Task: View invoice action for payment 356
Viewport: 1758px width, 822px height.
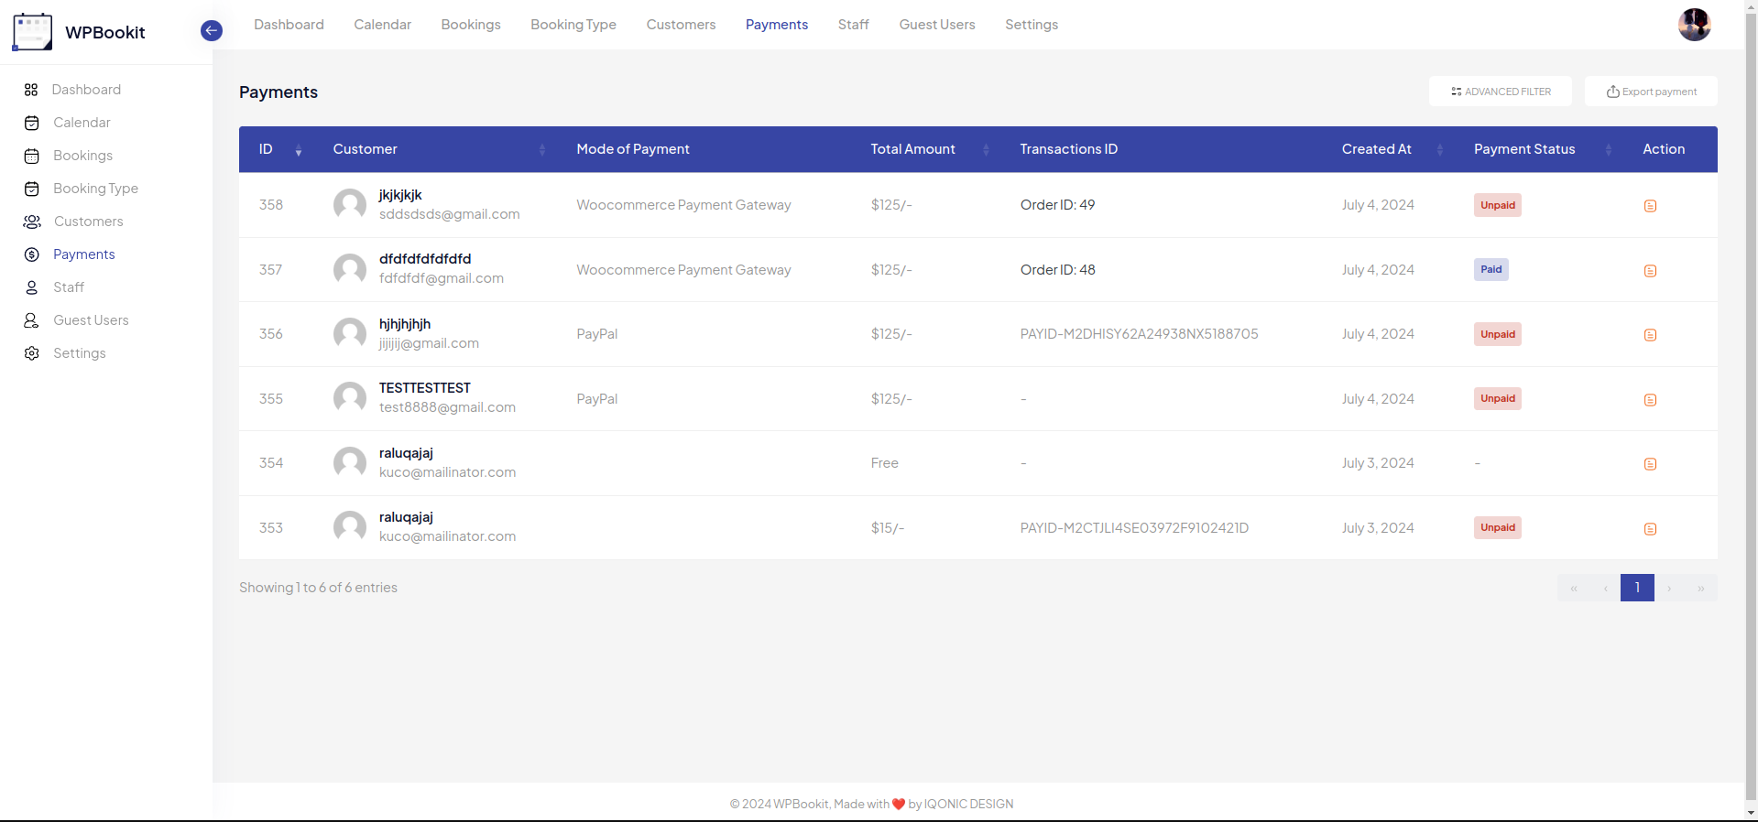Action: [x=1650, y=335]
